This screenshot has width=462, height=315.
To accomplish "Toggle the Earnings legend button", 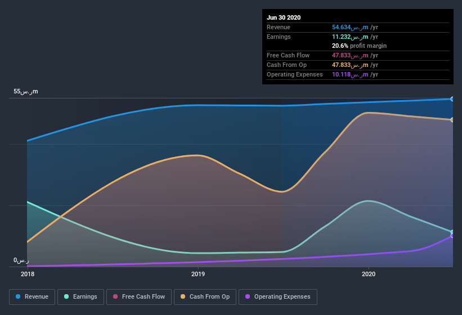I will (x=80, y=297).
